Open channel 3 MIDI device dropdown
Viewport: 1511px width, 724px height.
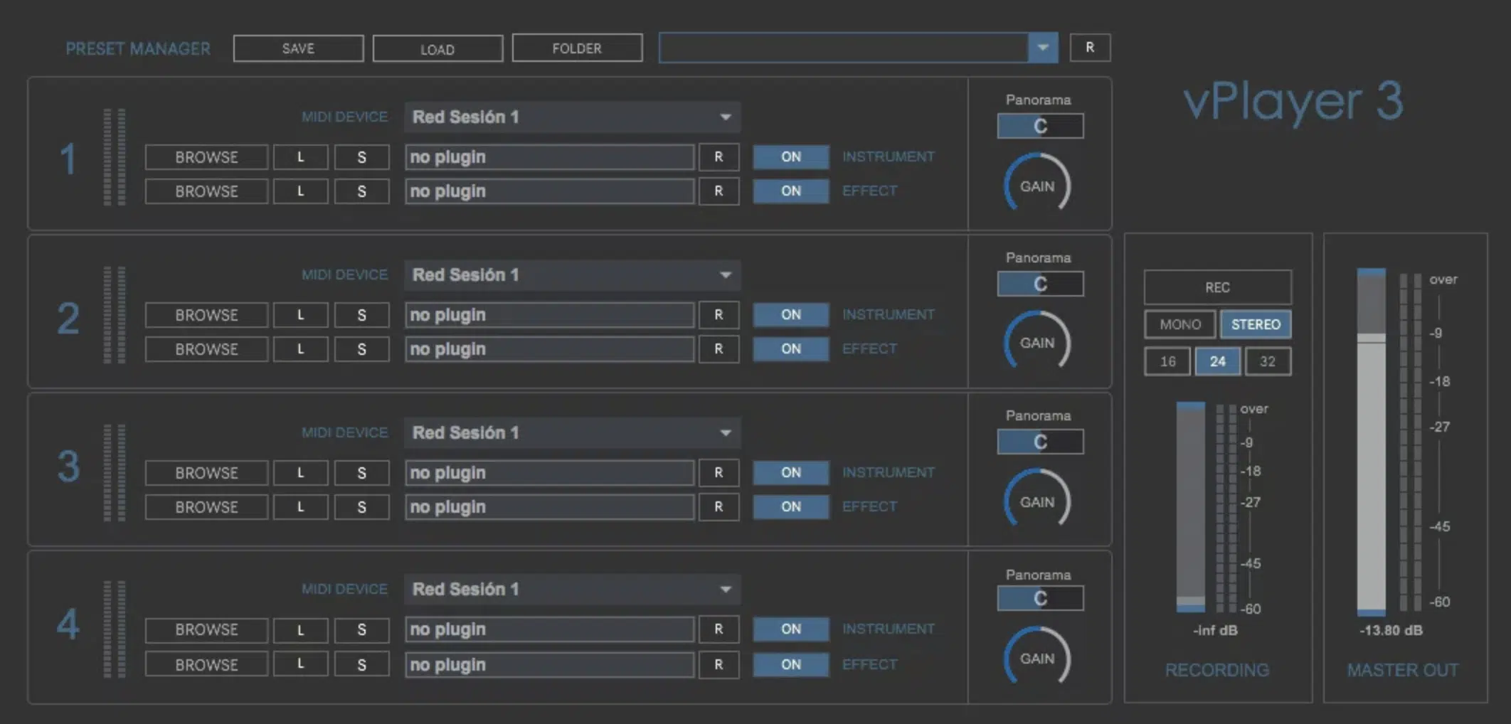tap(572, 432)
